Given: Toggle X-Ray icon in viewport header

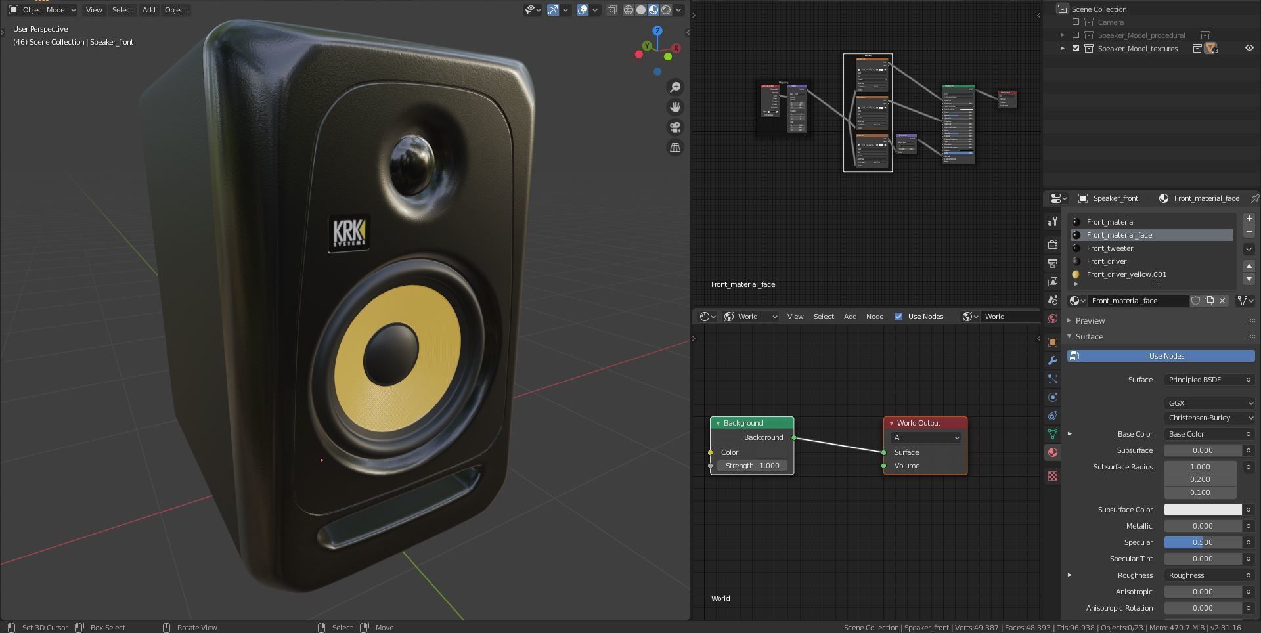Looking at the screenshot, I should 611,10.
